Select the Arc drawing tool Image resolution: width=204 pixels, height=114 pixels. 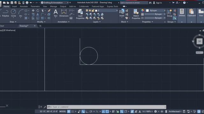(x=20, y=13)
